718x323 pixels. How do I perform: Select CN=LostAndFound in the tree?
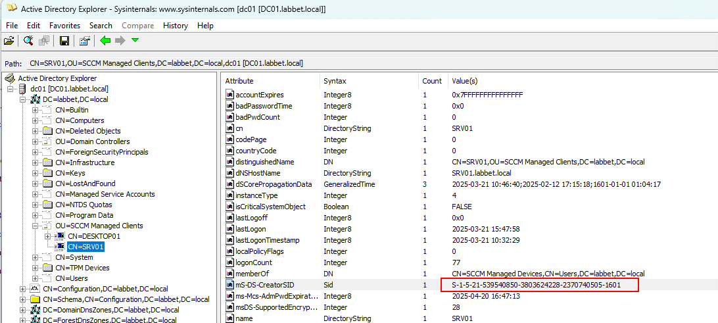pyautogui.click(x=85, y=184)
